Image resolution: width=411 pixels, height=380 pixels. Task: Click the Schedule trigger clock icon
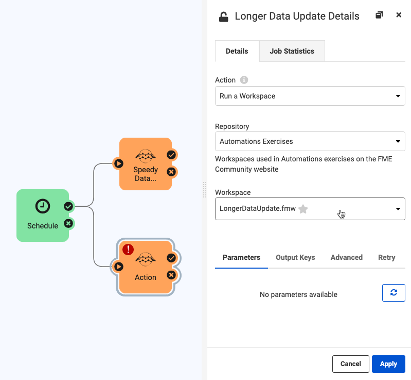pyautogui.click(x=43, y=206)
